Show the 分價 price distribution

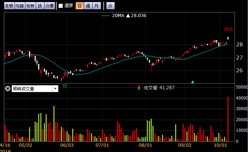click(x=50, y=6)
